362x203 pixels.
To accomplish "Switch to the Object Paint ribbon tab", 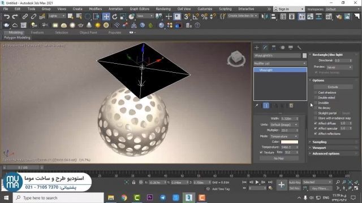I will coord(88,33).
